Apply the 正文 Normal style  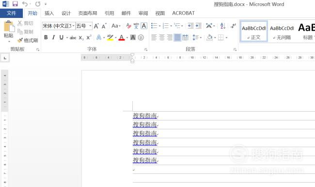click(x=254, y=32)
